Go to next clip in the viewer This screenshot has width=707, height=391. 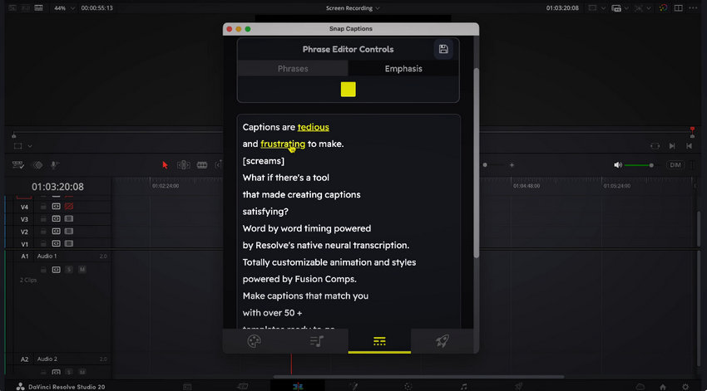(x=672, y=146)
